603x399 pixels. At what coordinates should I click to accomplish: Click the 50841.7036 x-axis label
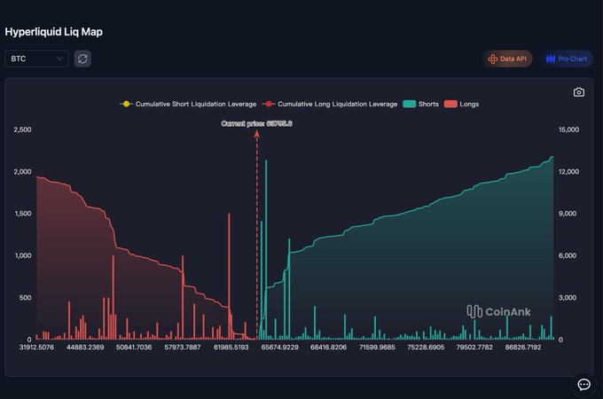(x=134, y=347)
